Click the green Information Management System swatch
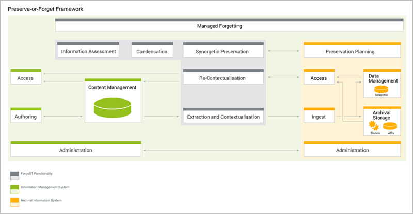This screenshot has width=413, height=214. (x=14, y=189)
